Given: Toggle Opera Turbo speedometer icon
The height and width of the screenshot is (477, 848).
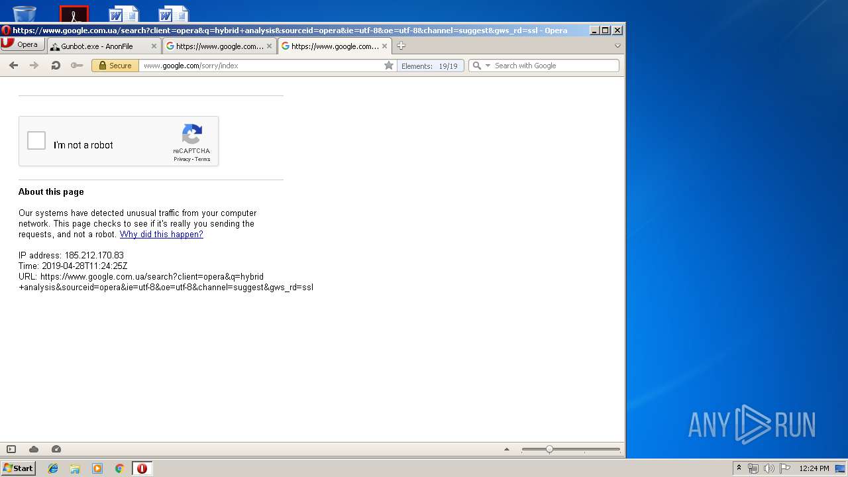Looking at the screenshot, I should (x=56, y=449).
